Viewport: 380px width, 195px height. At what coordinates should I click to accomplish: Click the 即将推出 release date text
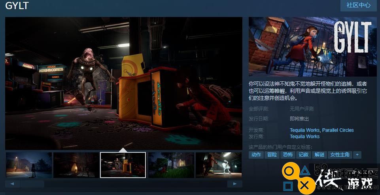click(x=299, y=119)
